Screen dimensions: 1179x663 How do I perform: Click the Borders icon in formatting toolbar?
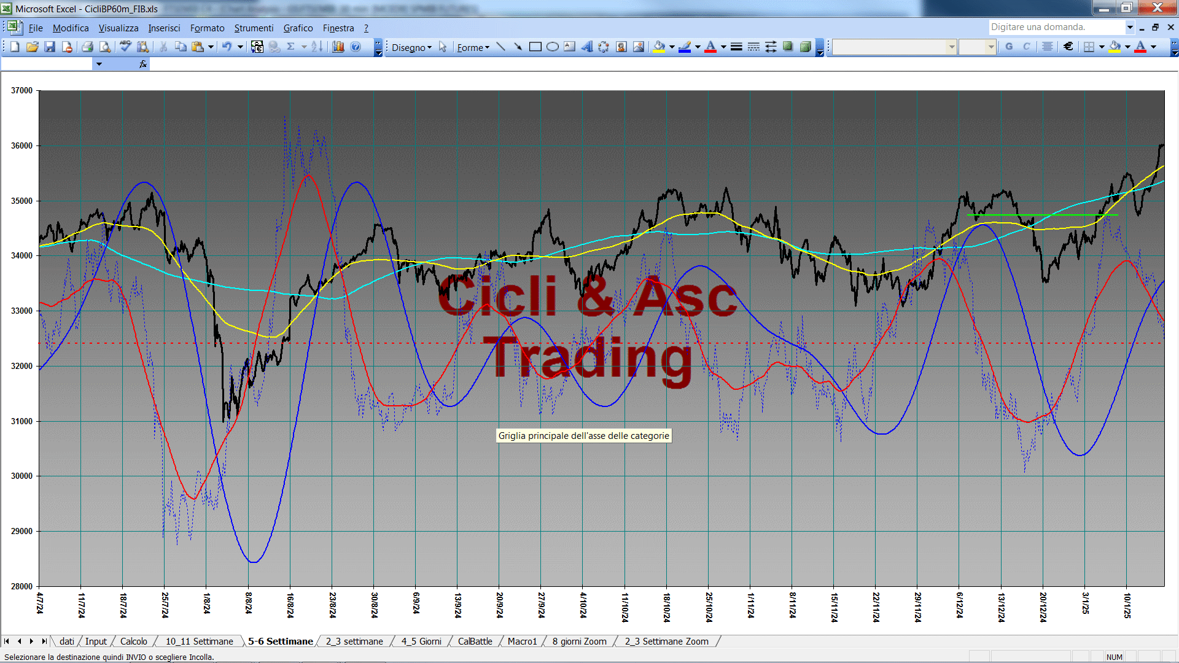pyautogui.click(x=1089, y=47)
